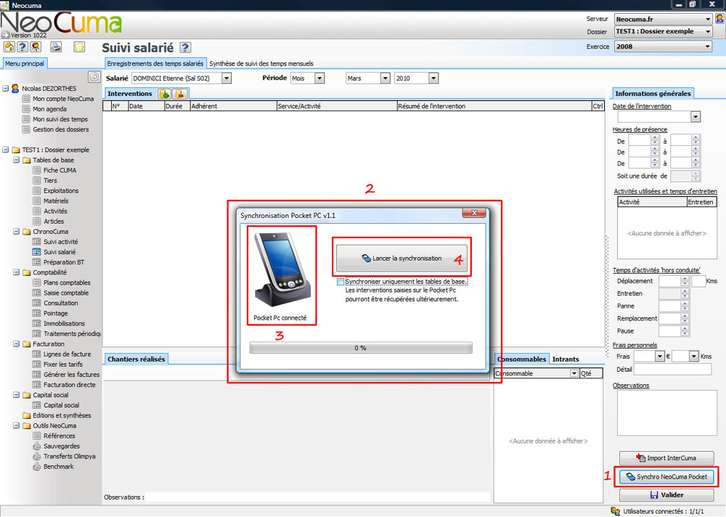
Task: Collapse the ChronoCuma folder
Action: (x=16, y=231)
